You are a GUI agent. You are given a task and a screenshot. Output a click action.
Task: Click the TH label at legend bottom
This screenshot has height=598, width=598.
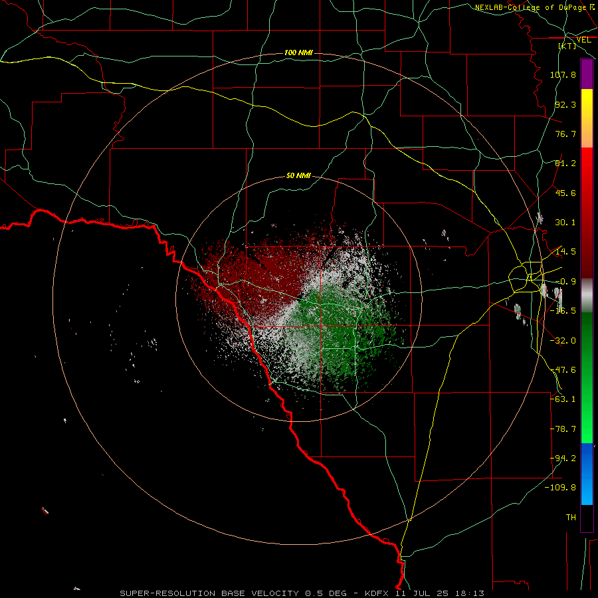click(x=571, y=518)
